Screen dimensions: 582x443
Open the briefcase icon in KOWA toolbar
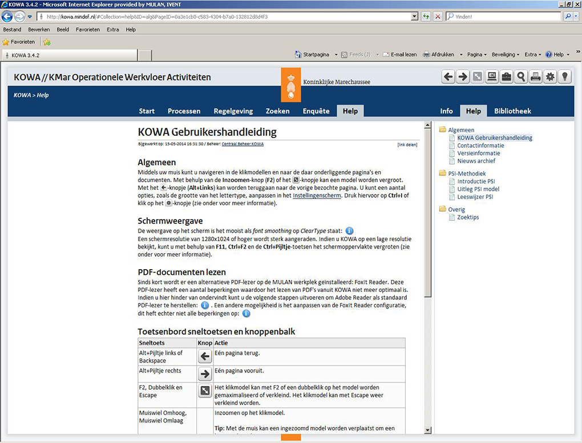(506, 77)
